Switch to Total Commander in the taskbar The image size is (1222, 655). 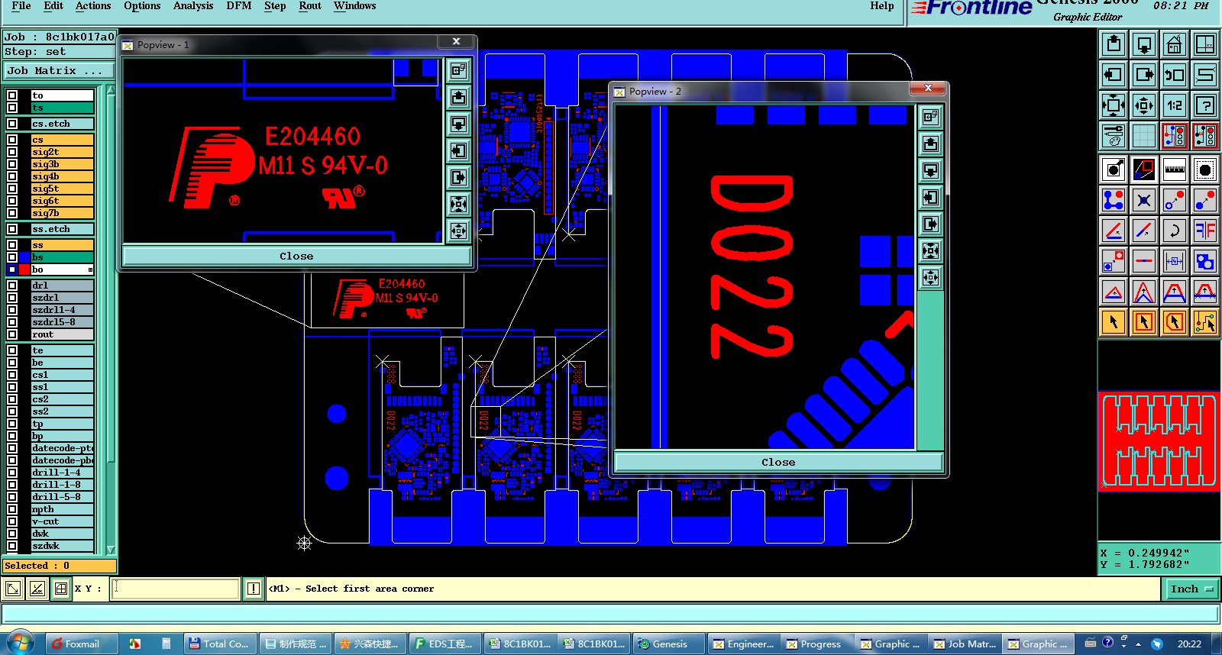point(218,644)
